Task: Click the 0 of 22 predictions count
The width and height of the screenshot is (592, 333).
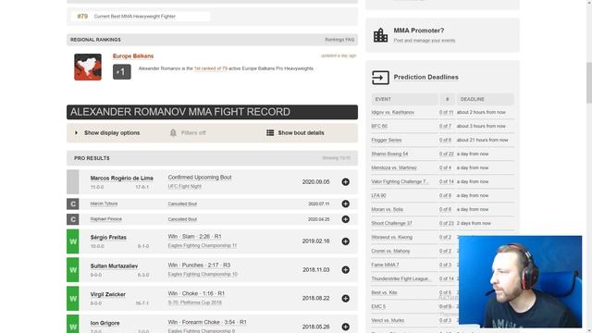Action: pyautogui.click(x=446, y=154)
